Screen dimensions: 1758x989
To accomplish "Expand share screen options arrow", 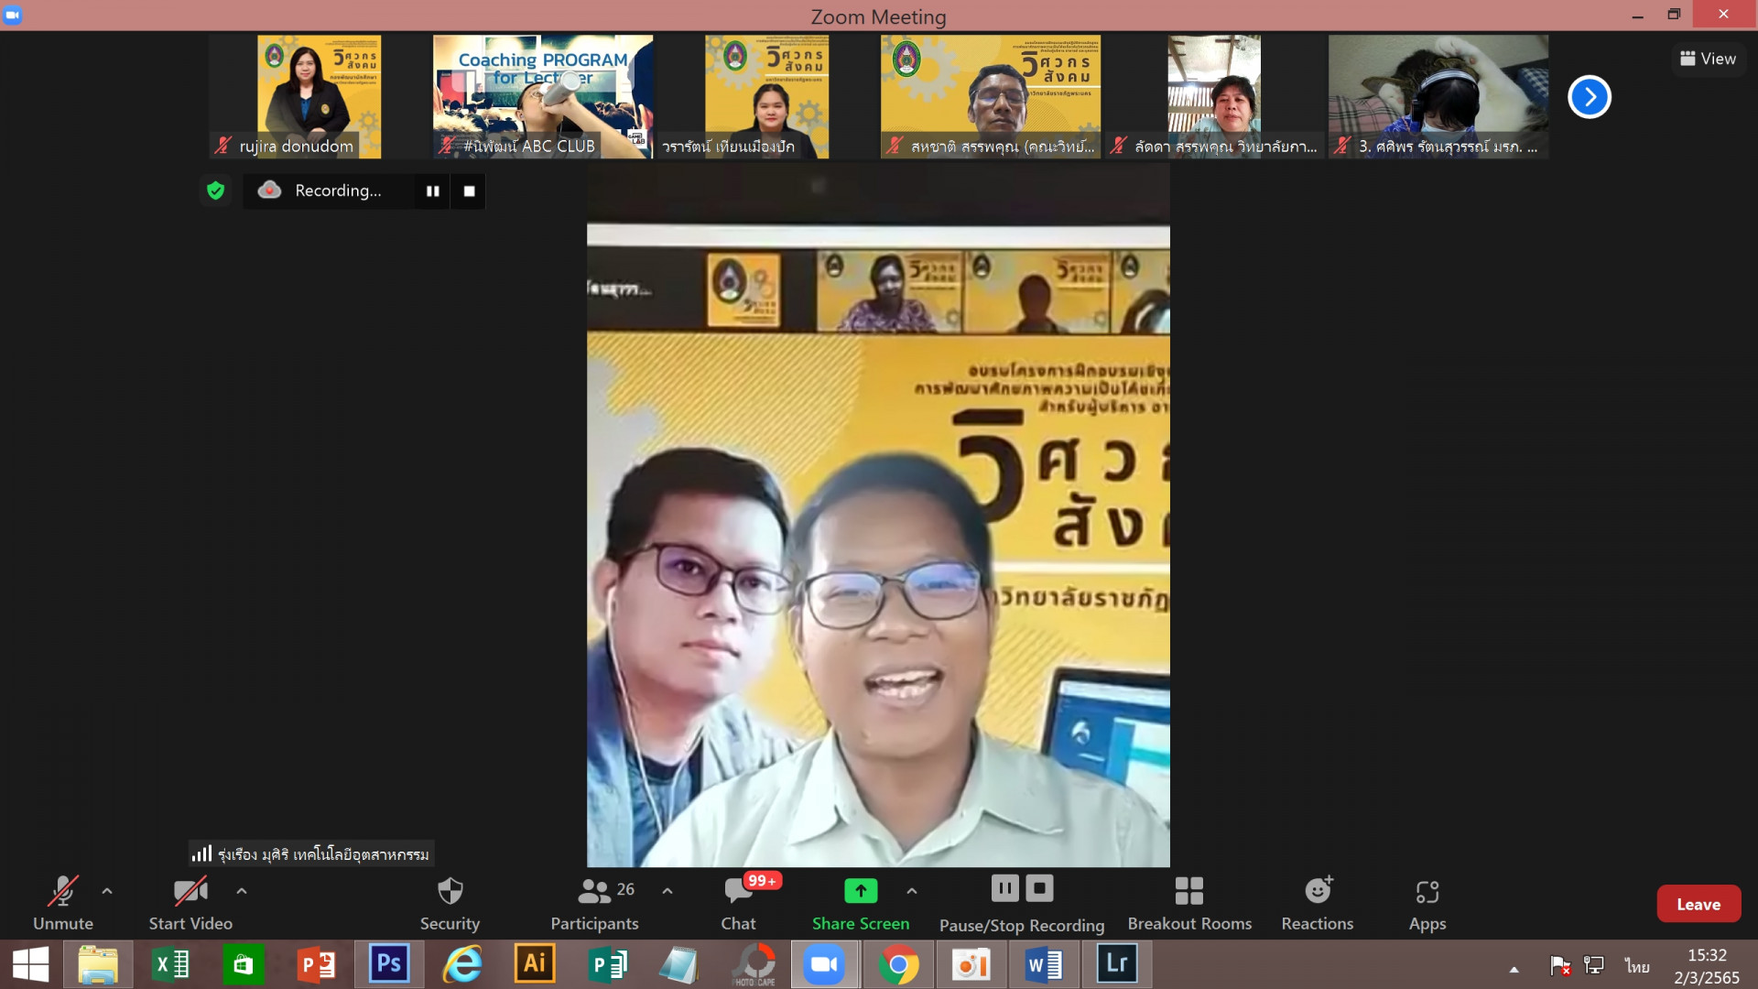I will [912, 891].
